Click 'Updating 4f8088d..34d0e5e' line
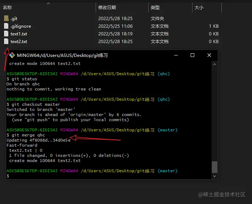Viewport: 252px width, 204px height. [x=39, y=140]
